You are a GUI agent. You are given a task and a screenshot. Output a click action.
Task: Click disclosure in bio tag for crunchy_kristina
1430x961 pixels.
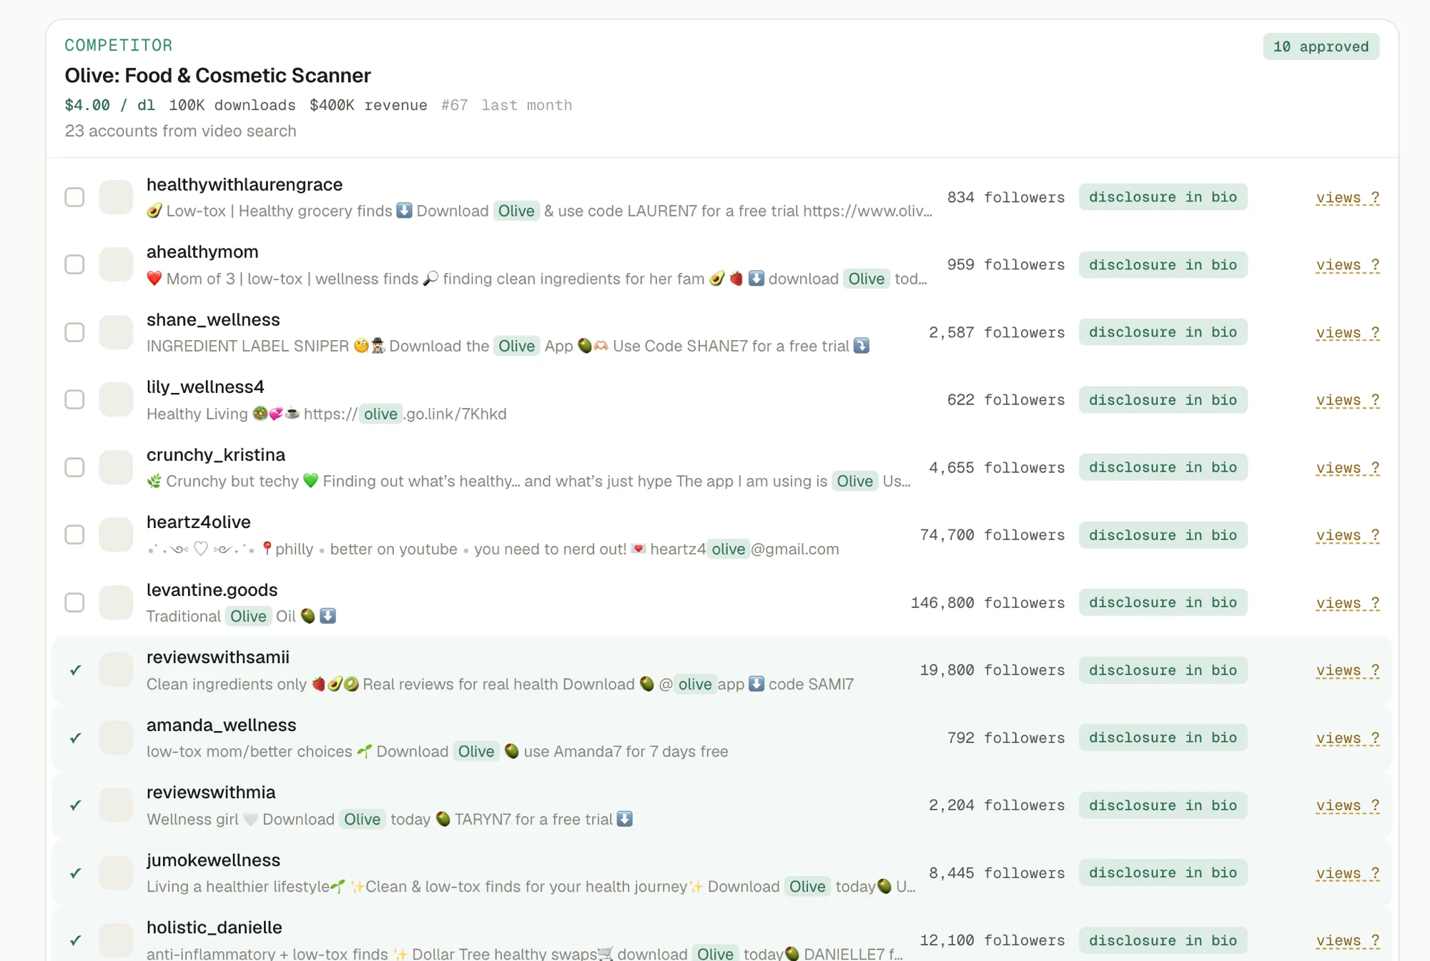point(1163,467)
